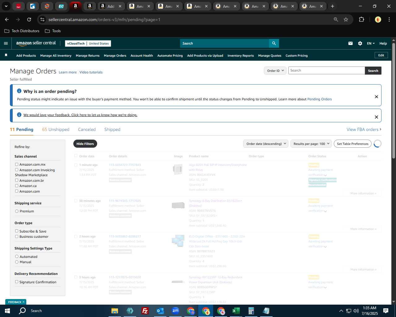Screen dimensions: 396x317
Task: Click the bookmark icon in navigation bar
Action: tap(6, 55)
